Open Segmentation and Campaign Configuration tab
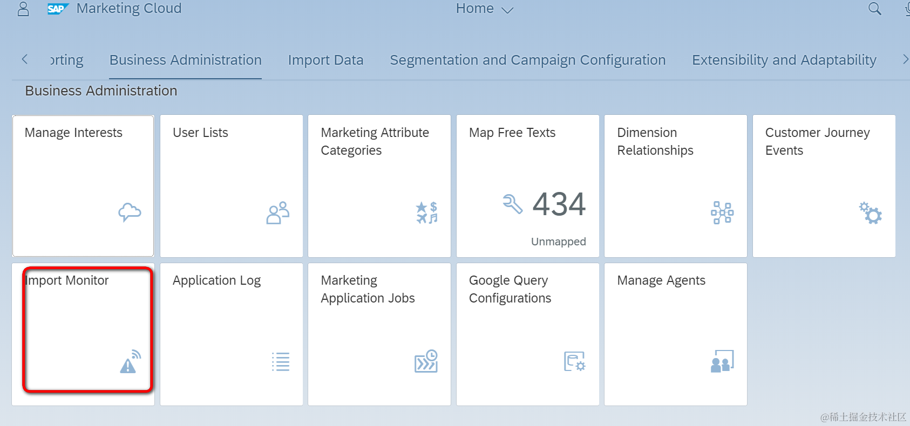Screen dimensions: 910x426 coord(527,60)
